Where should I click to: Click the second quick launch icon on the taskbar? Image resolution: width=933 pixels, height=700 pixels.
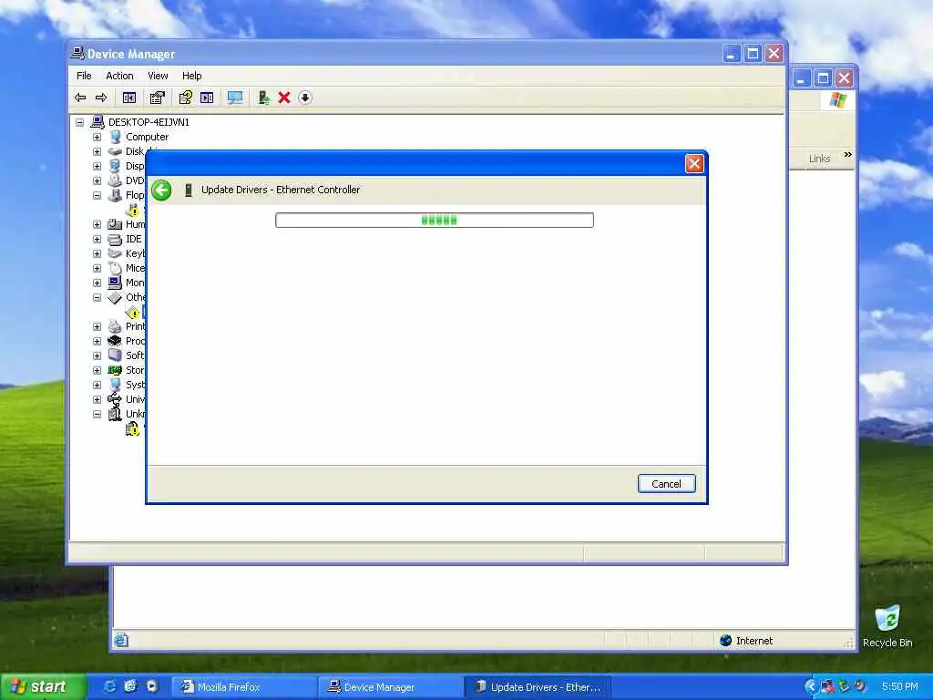pos(130,686)
